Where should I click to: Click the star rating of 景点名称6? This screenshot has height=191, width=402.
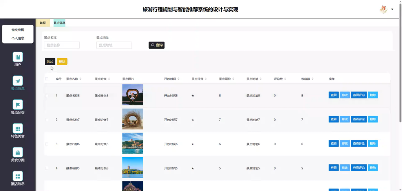tap(193, 144)
